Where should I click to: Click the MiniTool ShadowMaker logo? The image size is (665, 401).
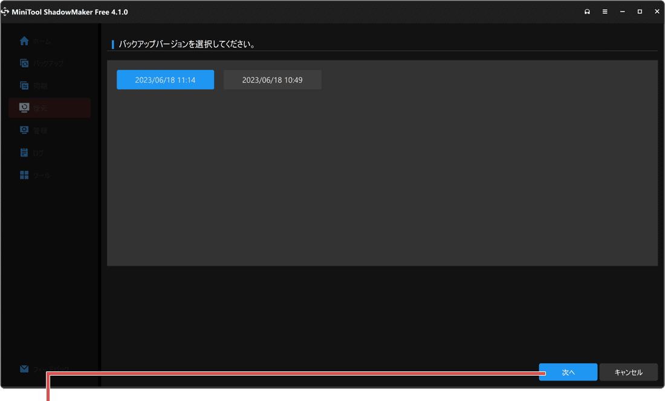[8, 11]
